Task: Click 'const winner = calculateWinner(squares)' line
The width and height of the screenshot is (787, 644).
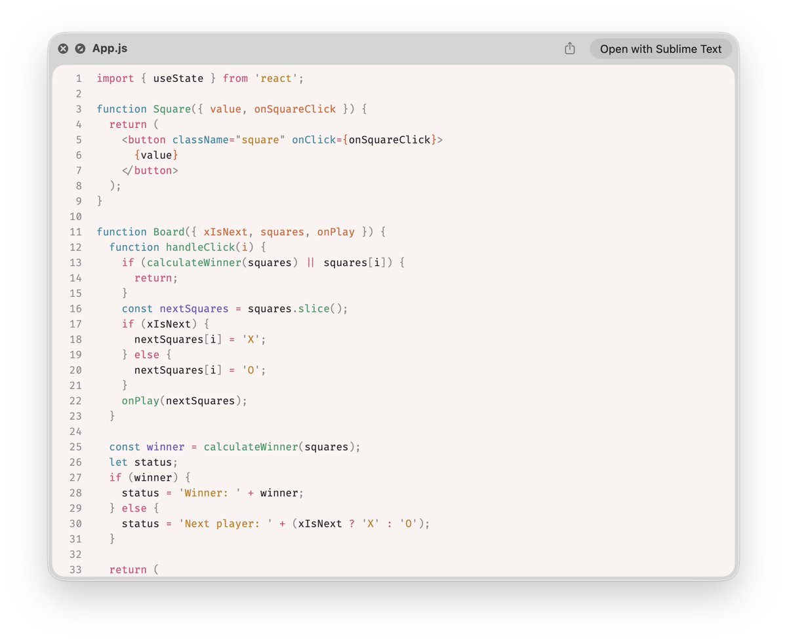Action: tap(235, 447)
